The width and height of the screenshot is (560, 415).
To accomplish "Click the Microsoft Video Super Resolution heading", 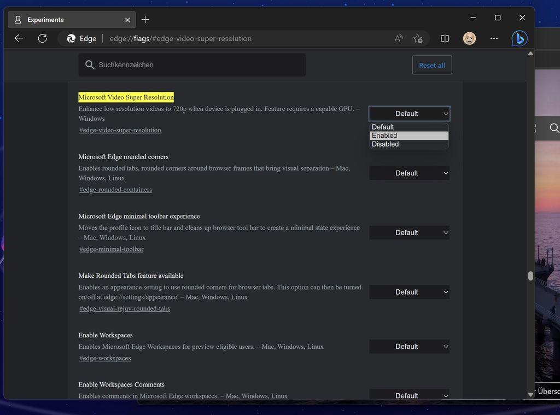I will coord(126,97).
